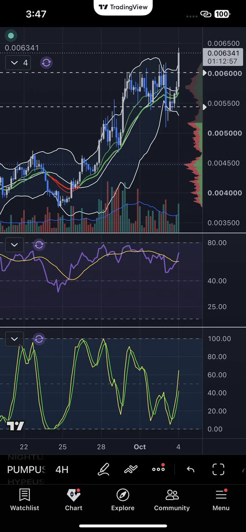Tap the link icon in status bar
The image size is (246, 532).
coord(205,15)
